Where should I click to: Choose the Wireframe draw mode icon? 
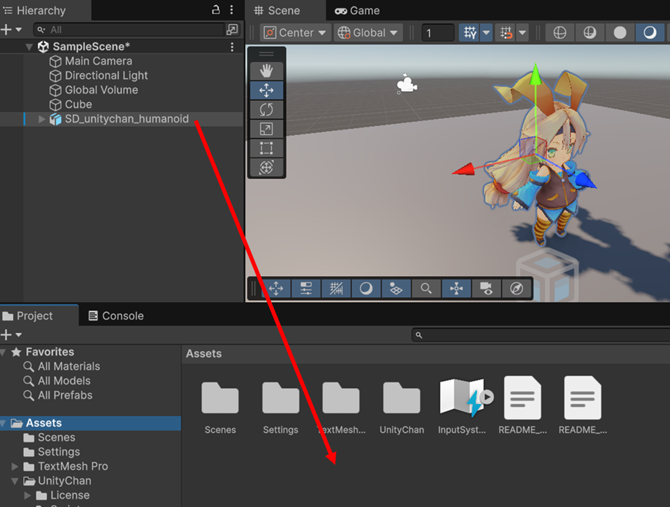point(560,33)
